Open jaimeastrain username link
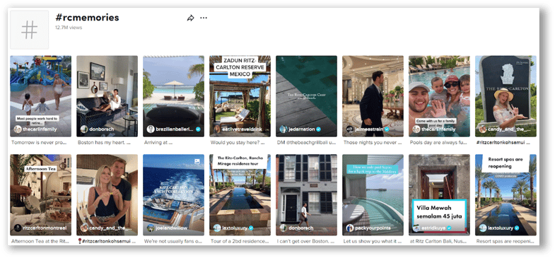This screenshot has height=258, width=555. (369, 129)
